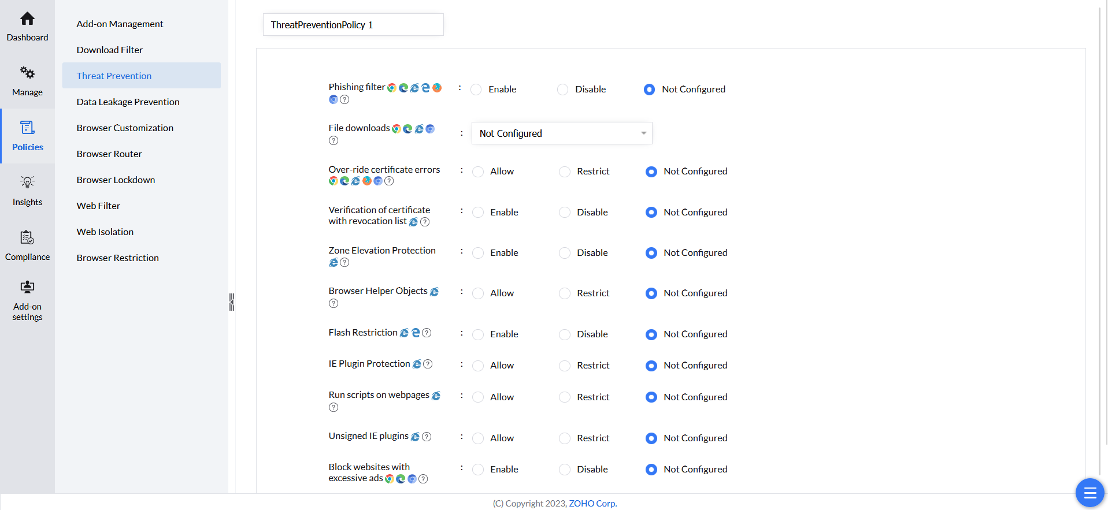Click Chrome icon next to File downloads
The height and width of the screenshot is (510, 1108).
396,129
